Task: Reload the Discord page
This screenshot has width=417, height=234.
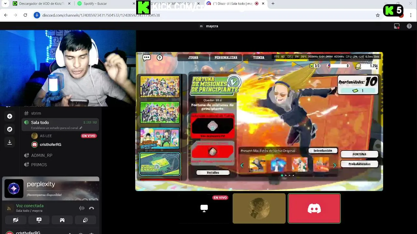Action: [25, 15]
